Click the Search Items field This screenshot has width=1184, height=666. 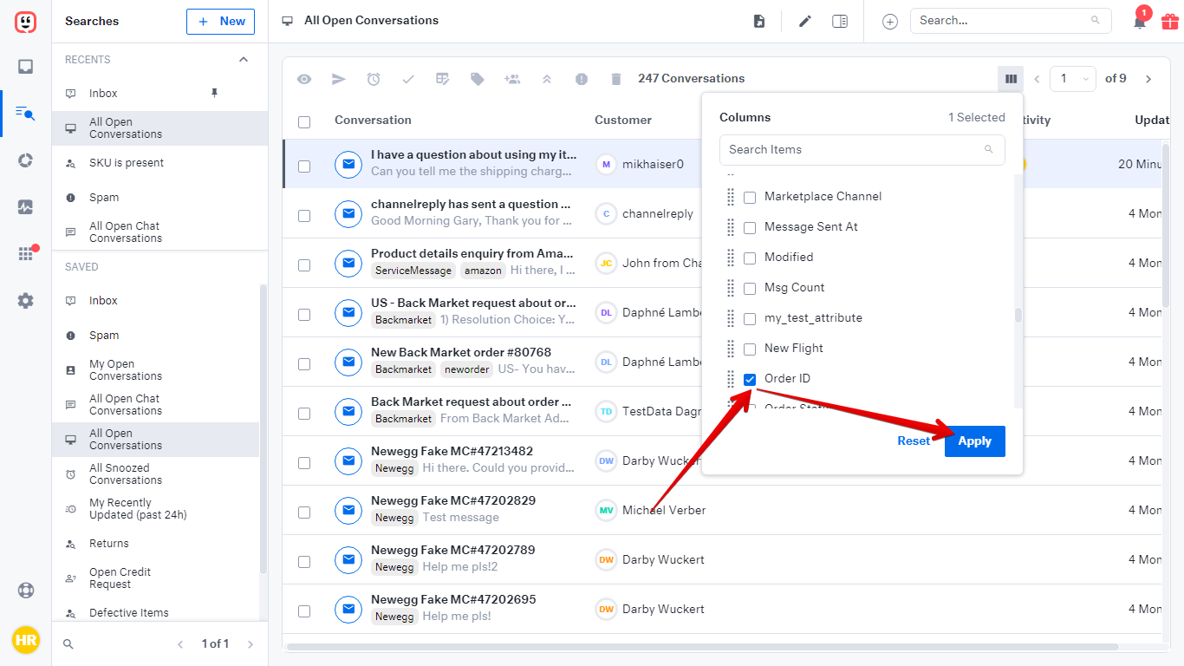click(862, 150)
